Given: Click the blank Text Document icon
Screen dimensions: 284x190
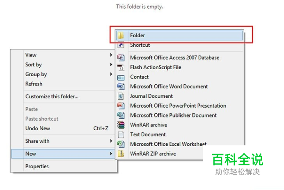Looking at the screenshot, I should pyautogui.click(x=121, y=134).
